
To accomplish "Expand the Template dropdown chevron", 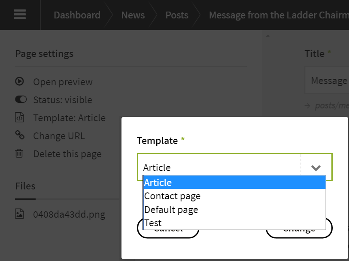I will 316,168.
